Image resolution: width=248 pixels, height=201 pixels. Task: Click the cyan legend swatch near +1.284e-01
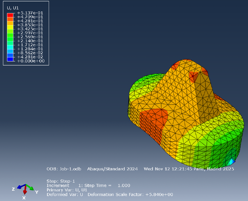(10, 47)
